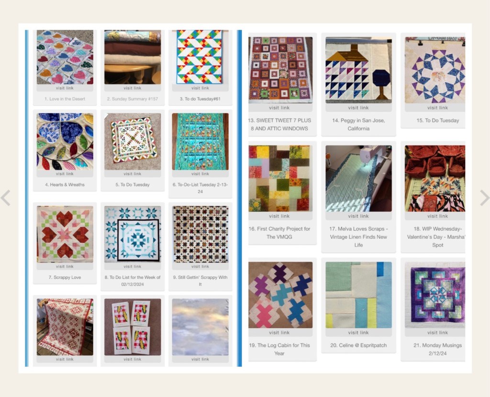Advance to next image with right arrow

(484, 198)
